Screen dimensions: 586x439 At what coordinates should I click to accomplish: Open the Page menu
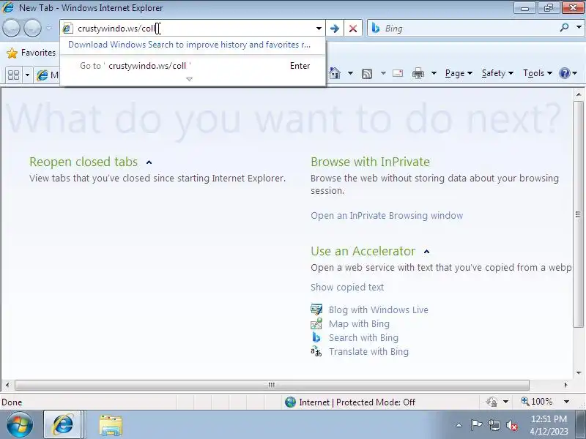[459, 73]
